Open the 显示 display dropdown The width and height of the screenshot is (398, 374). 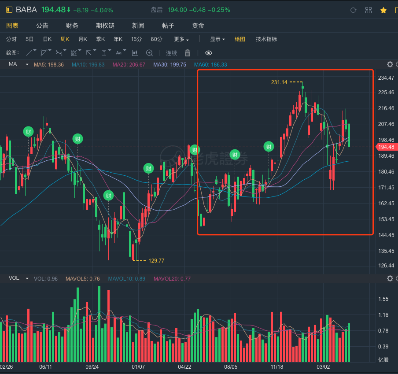coord(217,39)
